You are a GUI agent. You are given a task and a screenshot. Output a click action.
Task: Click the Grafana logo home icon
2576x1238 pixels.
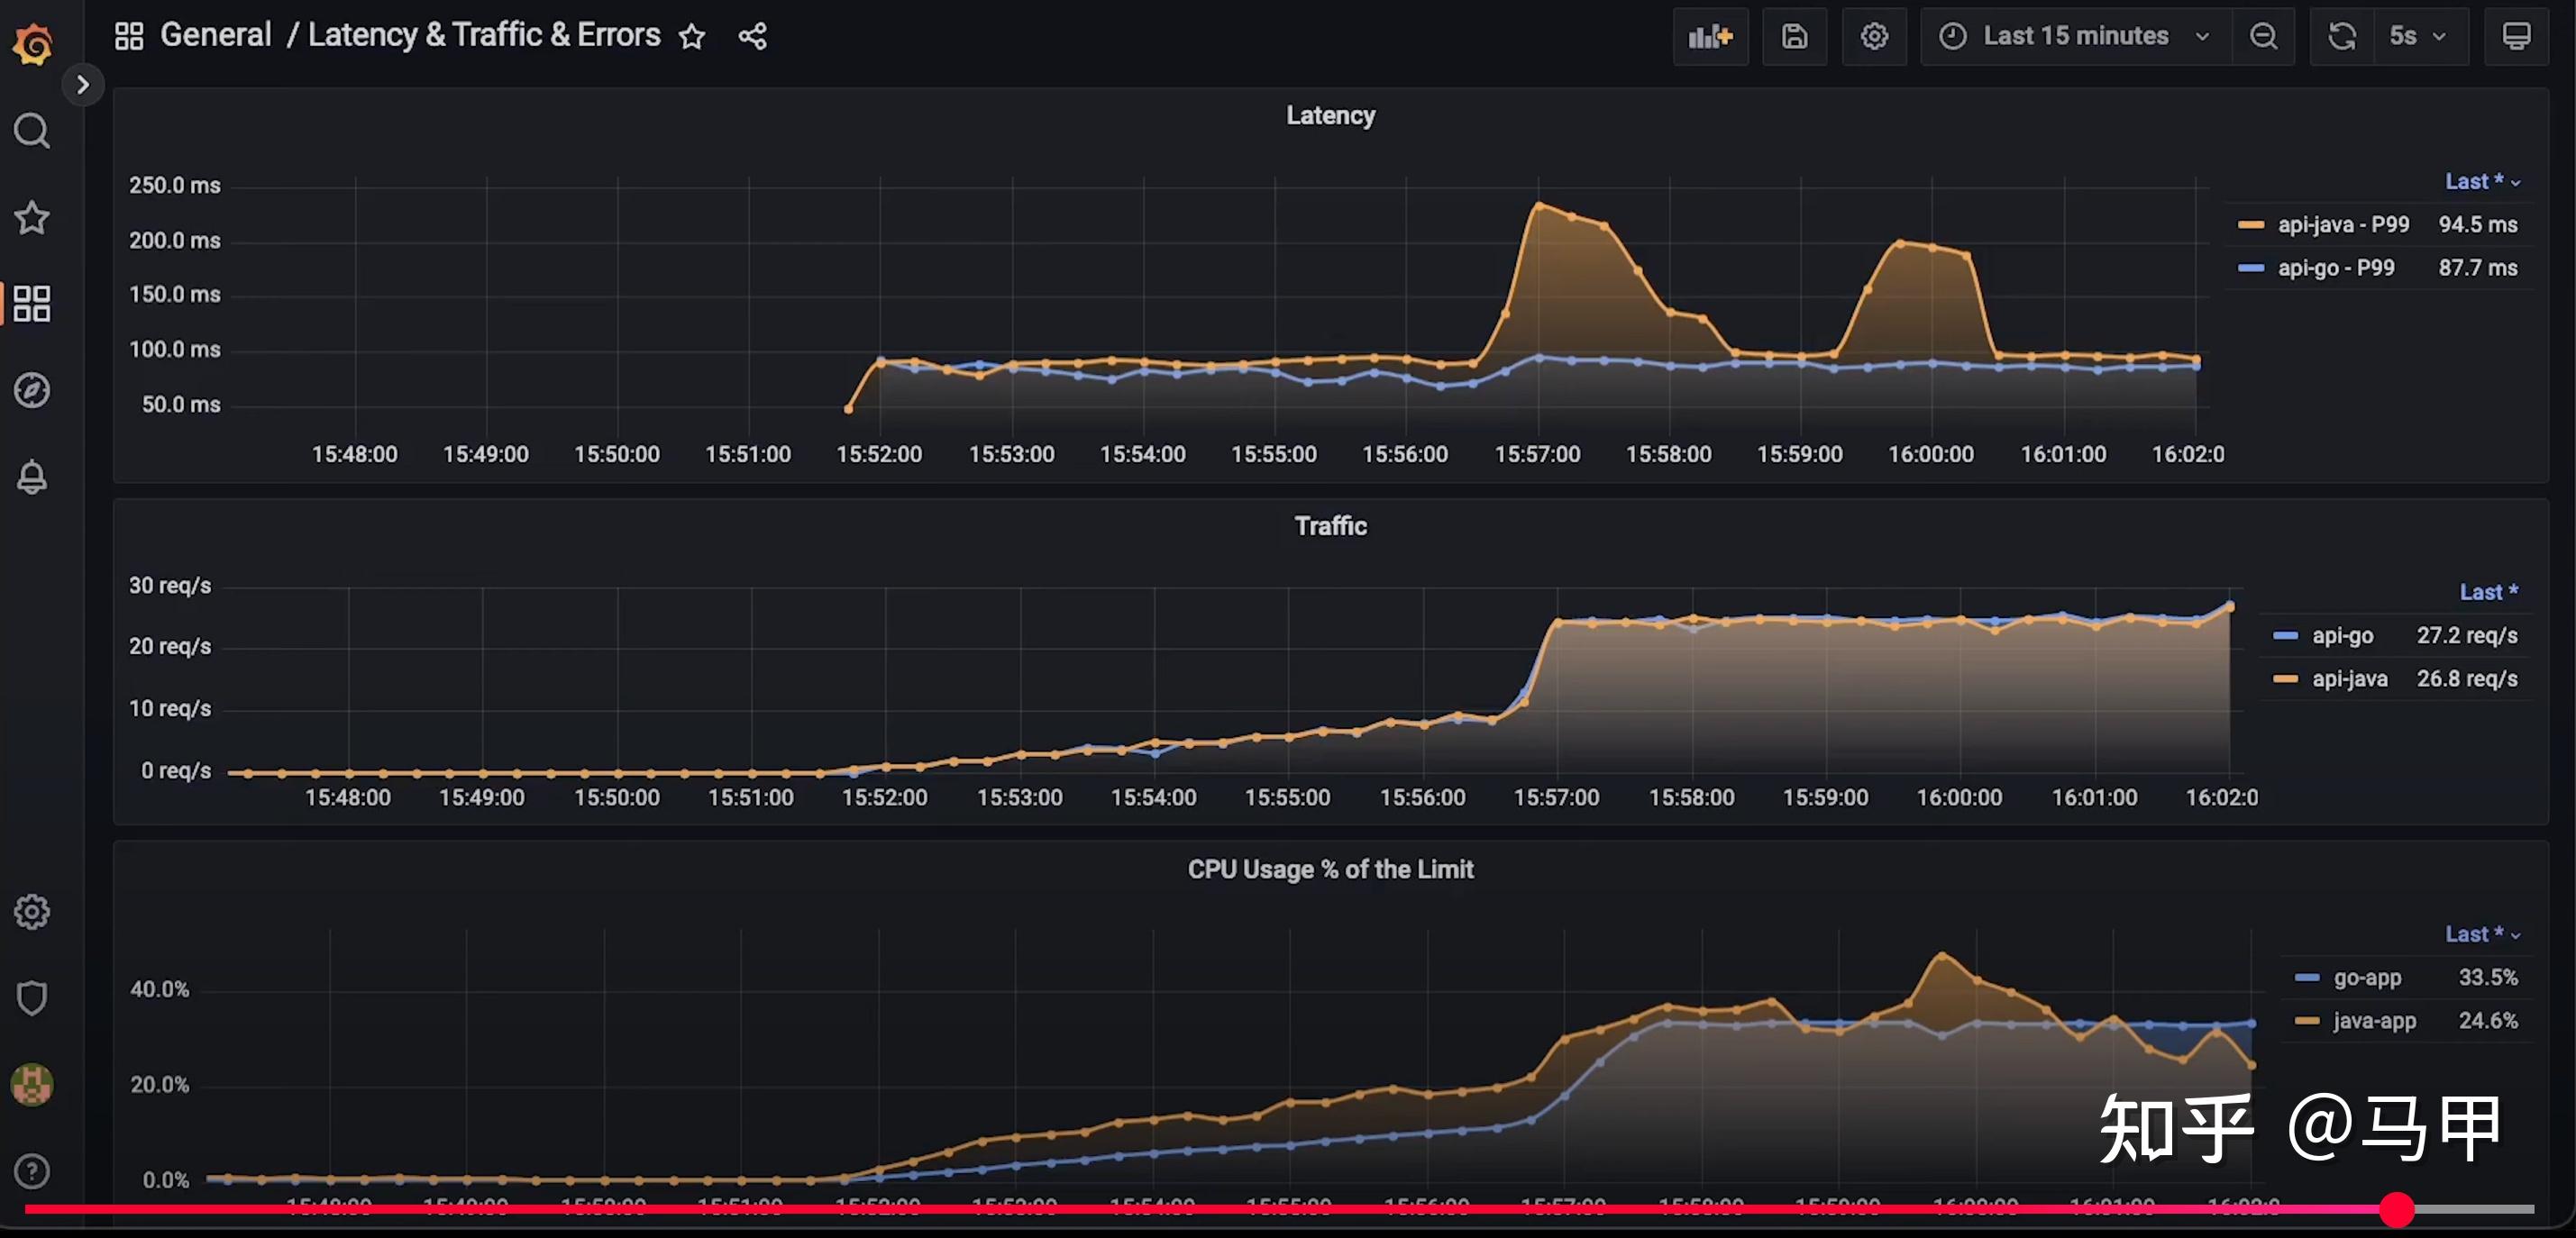tap(33, 43)
